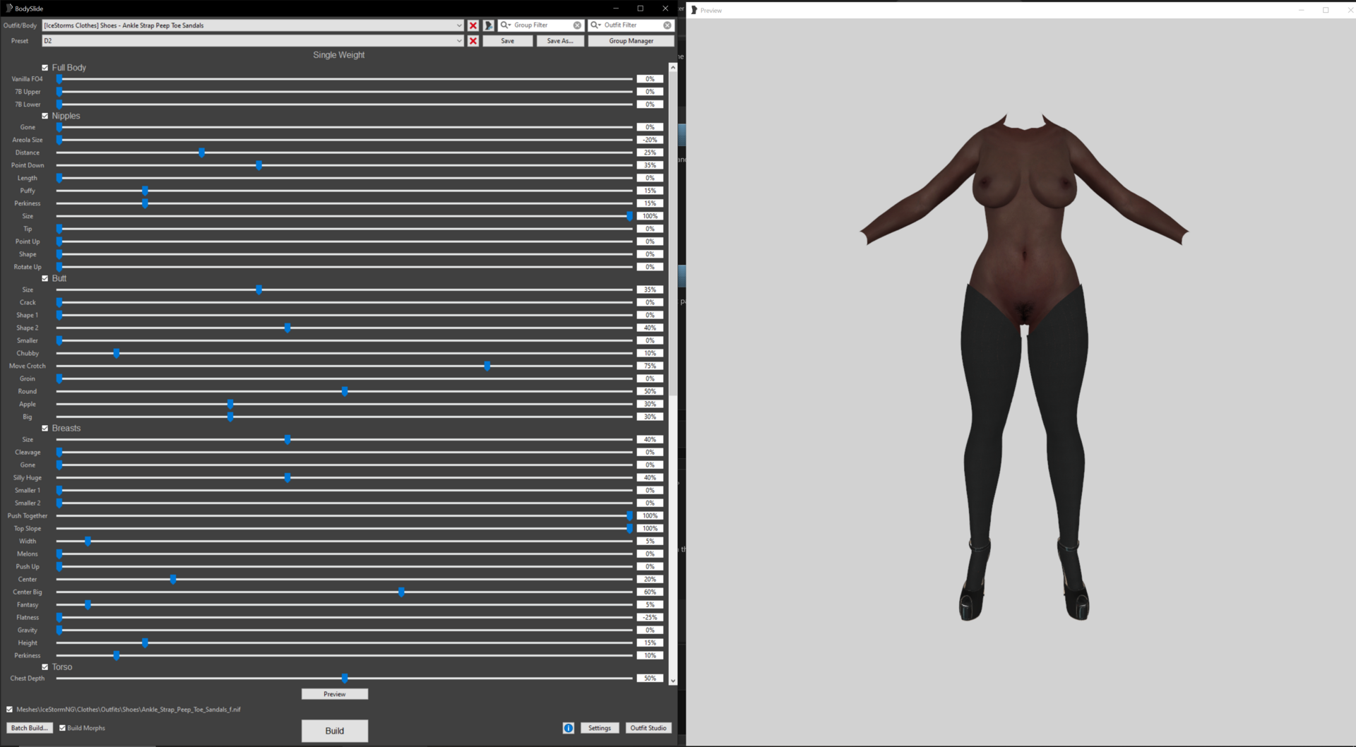Open the blue info icon
The height and width of the screenshot is (747, 1356).
pos(569,728)
